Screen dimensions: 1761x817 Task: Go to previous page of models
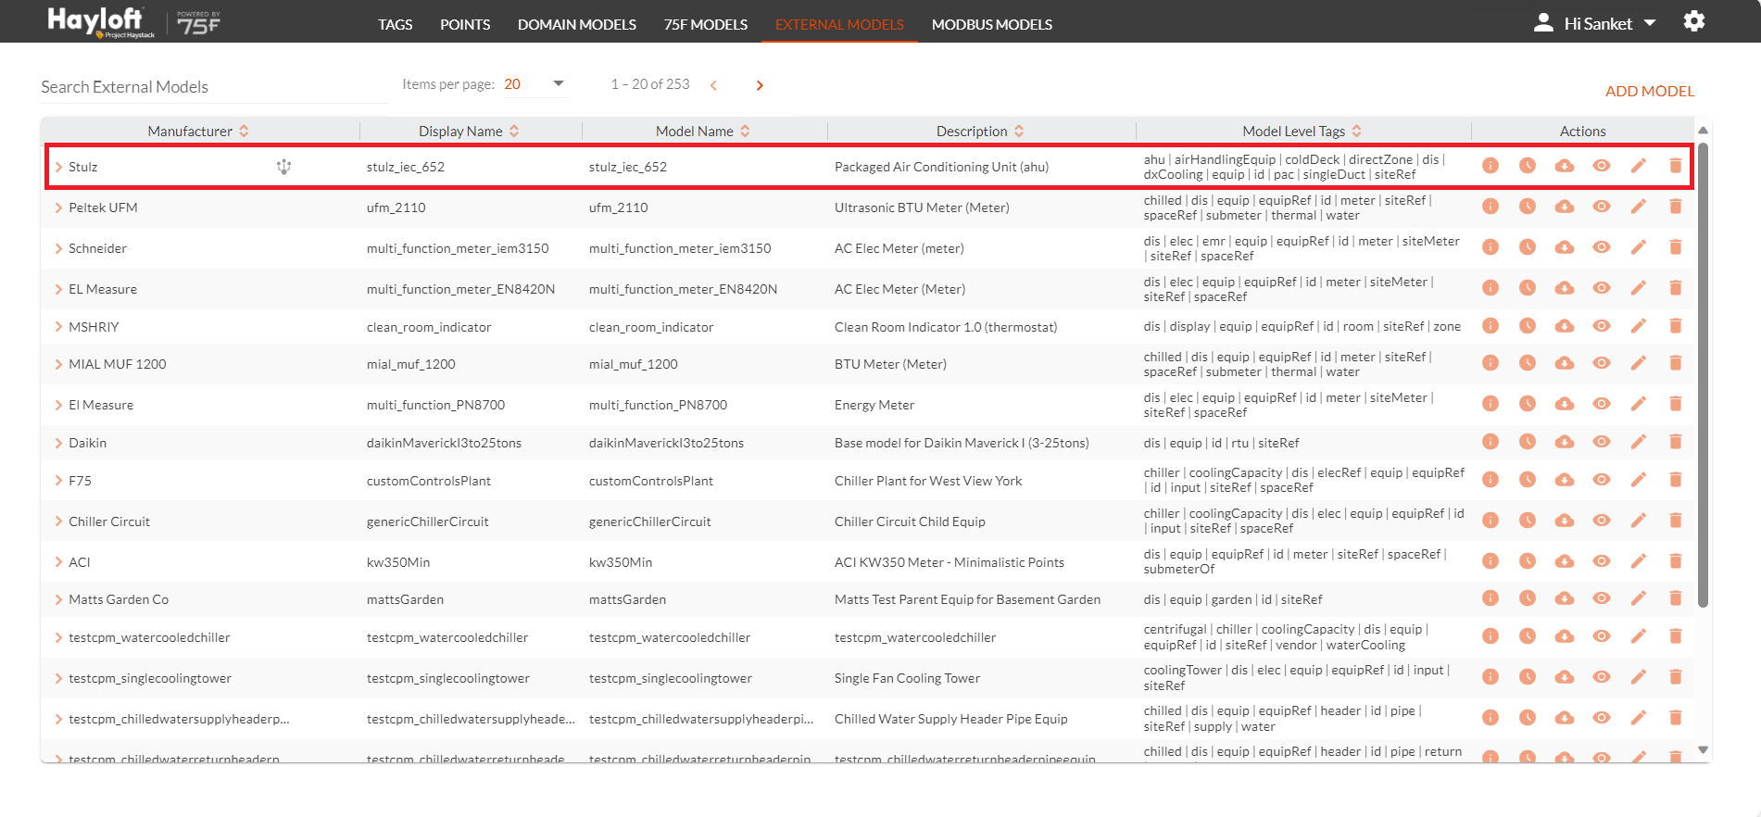pyautogui.click(x=713, y=85)
